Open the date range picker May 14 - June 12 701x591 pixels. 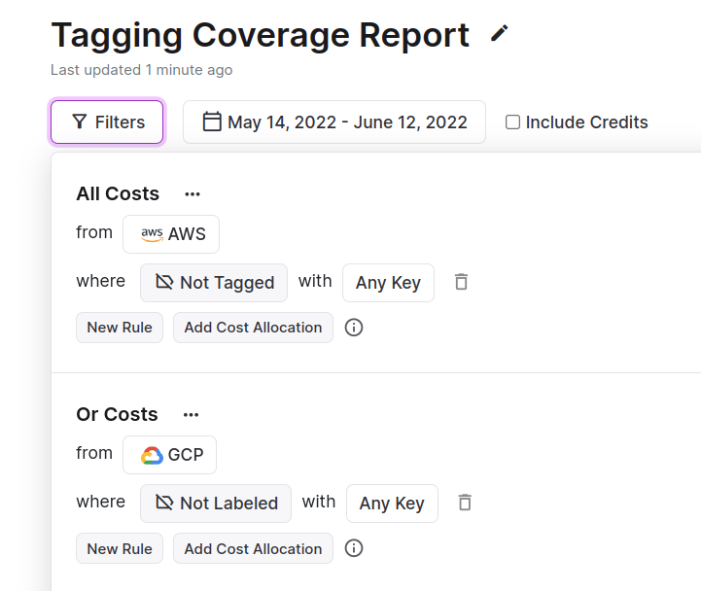[334, 122]
